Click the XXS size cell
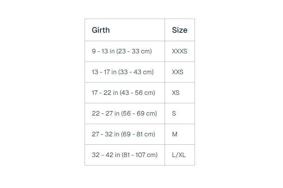Image resolution: width=283 pixels, height=188 pixels. coord(178,72)
